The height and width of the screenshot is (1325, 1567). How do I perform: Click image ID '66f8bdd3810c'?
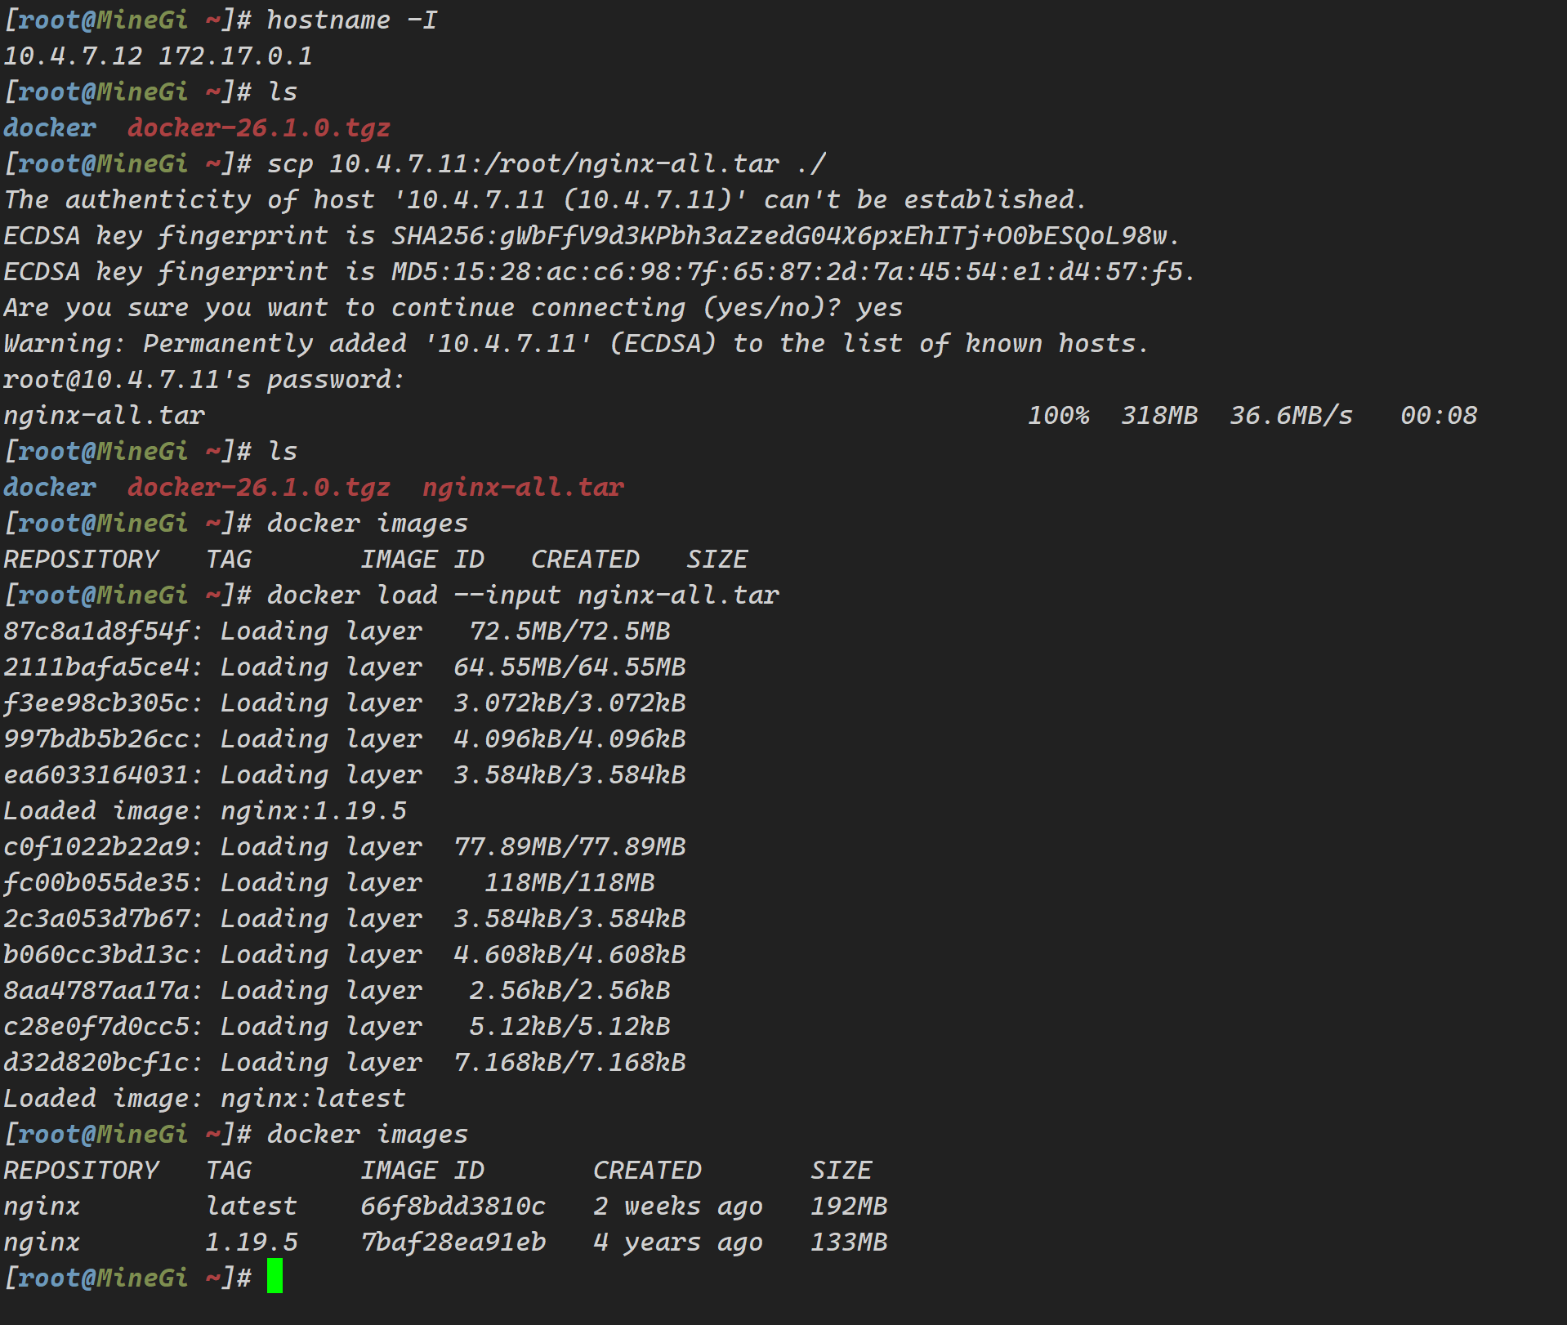click(453, 1206)
